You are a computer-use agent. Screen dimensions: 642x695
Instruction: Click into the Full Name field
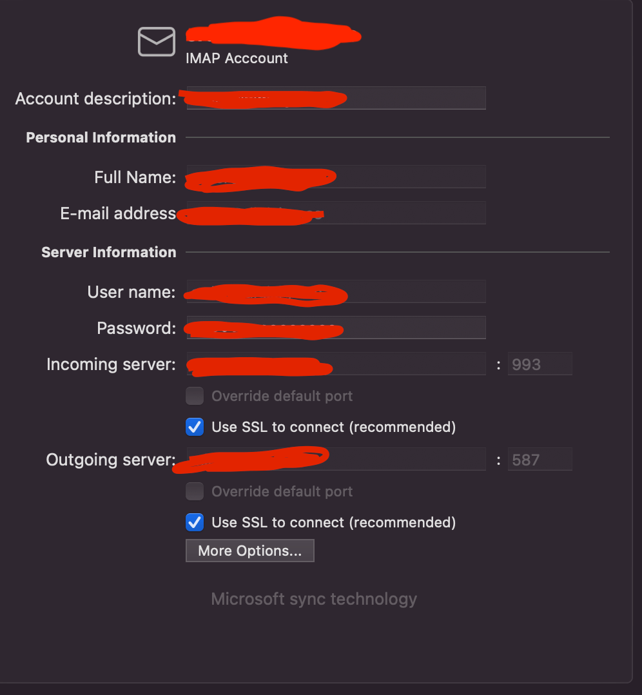click(336, 177)
